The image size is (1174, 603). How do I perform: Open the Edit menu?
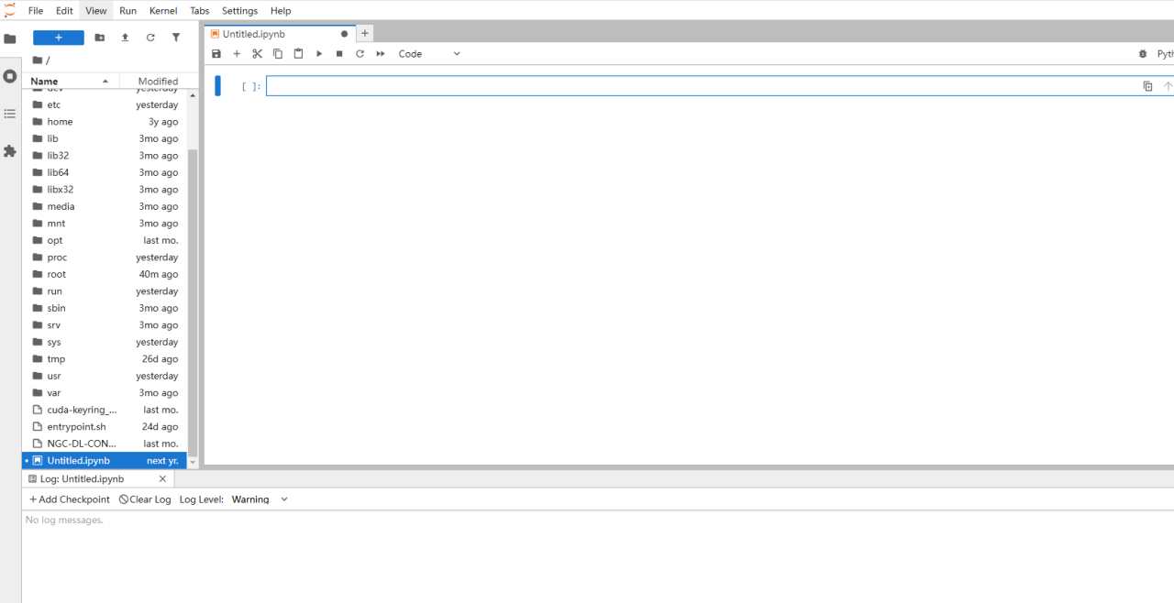click(64, 11)
